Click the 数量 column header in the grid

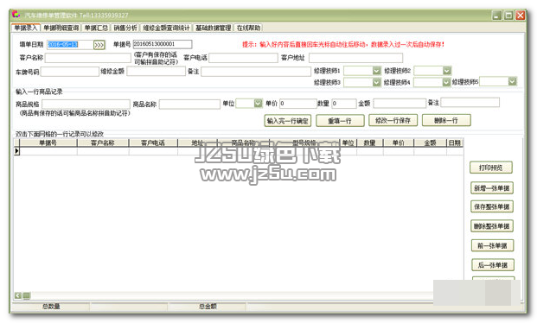pyautogui.click(x=370, y=143)
